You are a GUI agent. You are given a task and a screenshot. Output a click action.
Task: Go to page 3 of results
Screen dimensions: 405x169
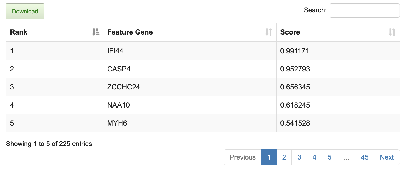299,157
